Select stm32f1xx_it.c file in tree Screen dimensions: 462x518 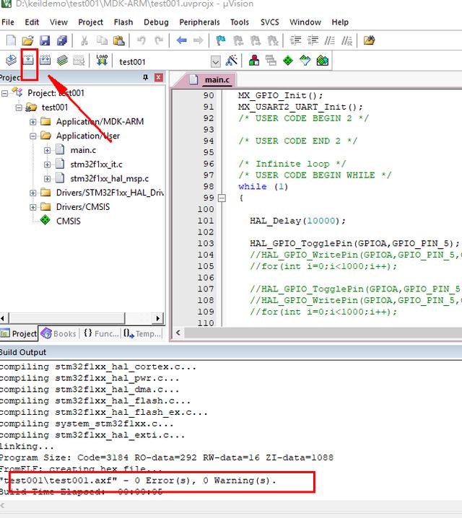click(x=96, y=164)
